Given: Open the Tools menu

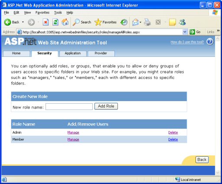Looking at the screenshot, I should pos(58,13).
